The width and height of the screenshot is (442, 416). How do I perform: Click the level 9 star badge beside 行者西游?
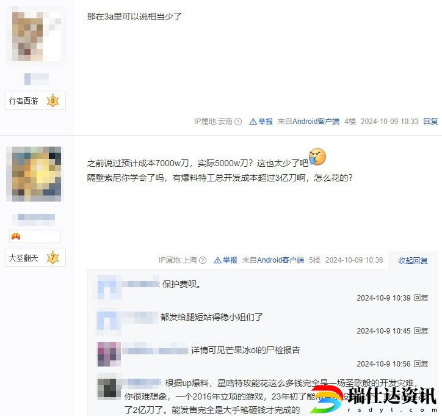point(53,101)
